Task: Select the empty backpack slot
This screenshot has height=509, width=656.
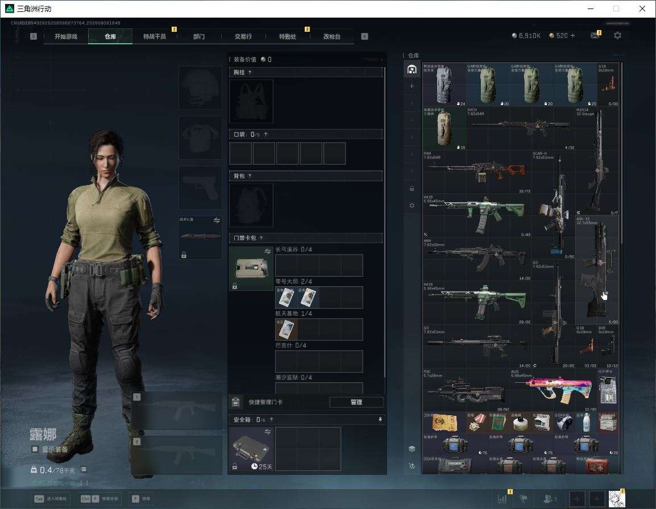Action: (251, 205)
